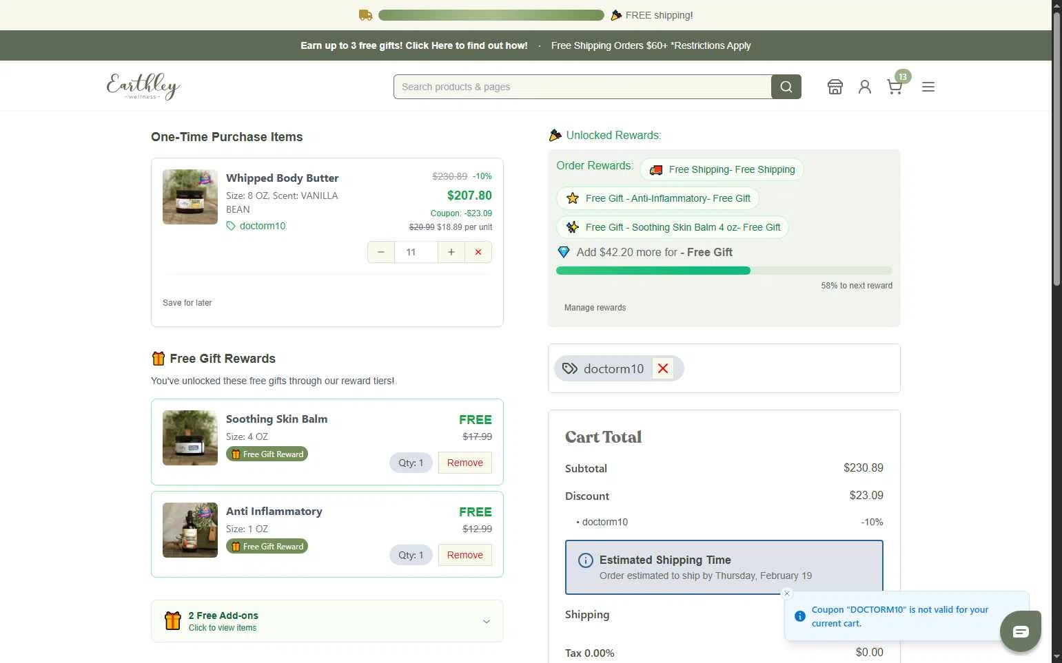This screenshot has width=1062, height=663.
Task: Click the search products & pages field
Action: [582, 87]
